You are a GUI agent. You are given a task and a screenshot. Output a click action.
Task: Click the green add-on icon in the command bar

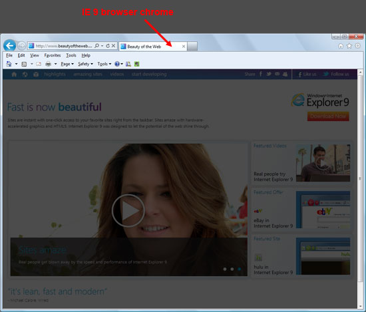[x=137, y=64]
